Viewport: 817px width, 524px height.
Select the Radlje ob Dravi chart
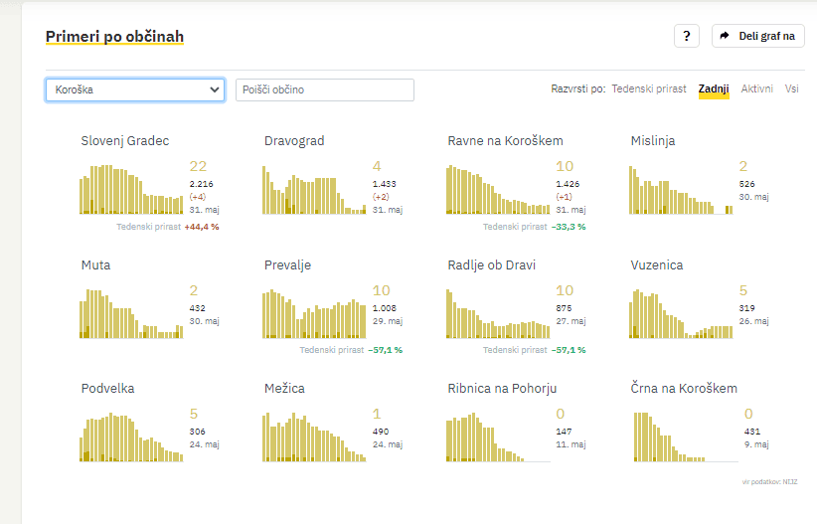pos(497,315)
